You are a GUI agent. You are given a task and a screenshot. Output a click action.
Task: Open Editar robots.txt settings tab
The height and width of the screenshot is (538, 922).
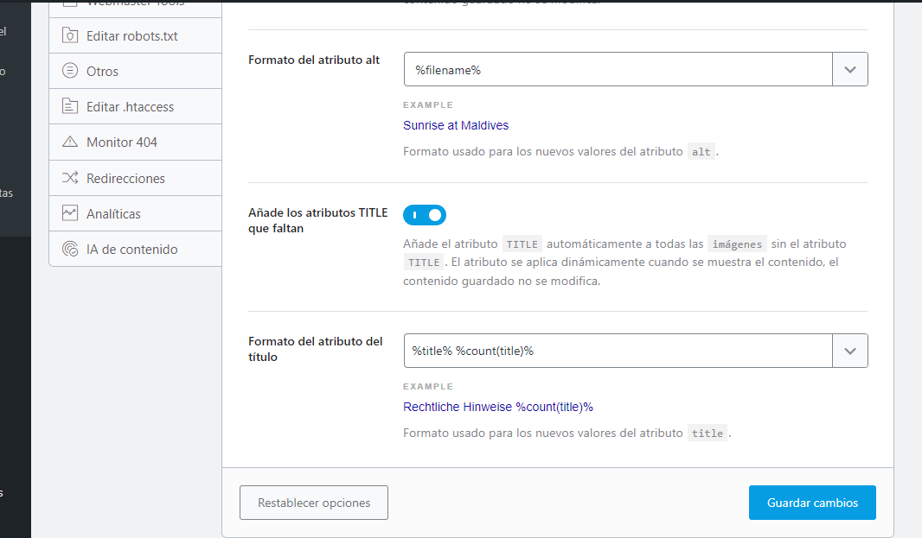[135, 35]
